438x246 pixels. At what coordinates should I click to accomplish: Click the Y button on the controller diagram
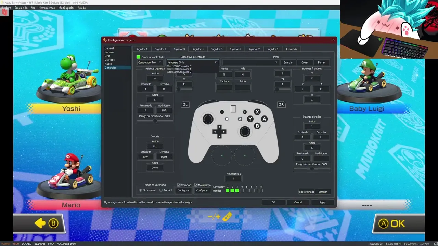click(x=250, y=119)
